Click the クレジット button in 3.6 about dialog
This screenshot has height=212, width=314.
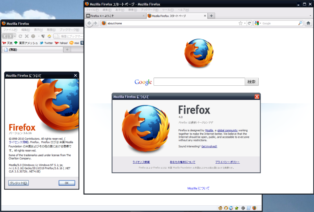pos(18,183)
